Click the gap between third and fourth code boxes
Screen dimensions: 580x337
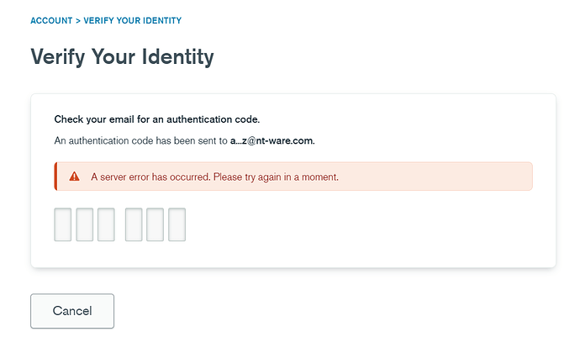[x=119, y=224]
